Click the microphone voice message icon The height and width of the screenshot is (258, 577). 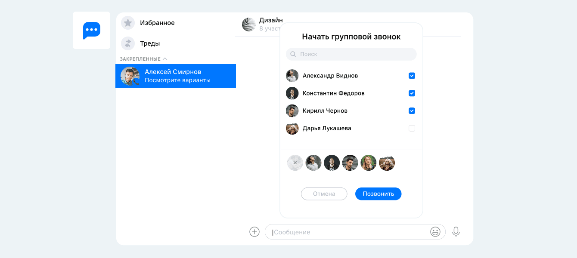pos(456,232)
